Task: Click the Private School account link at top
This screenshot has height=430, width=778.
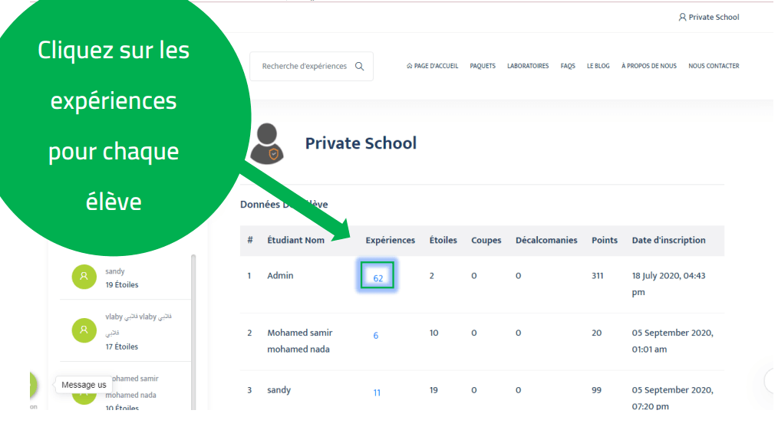Action: pos(714,17)
